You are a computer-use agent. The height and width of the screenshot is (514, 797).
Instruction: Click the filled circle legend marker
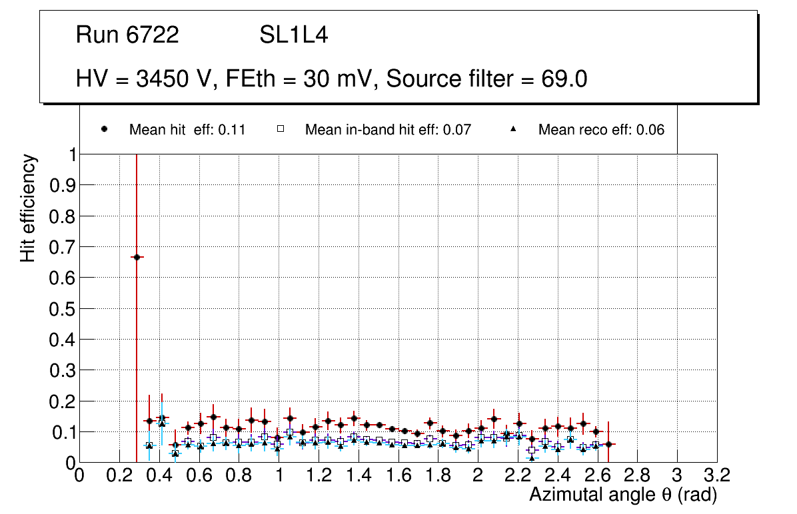105,129
